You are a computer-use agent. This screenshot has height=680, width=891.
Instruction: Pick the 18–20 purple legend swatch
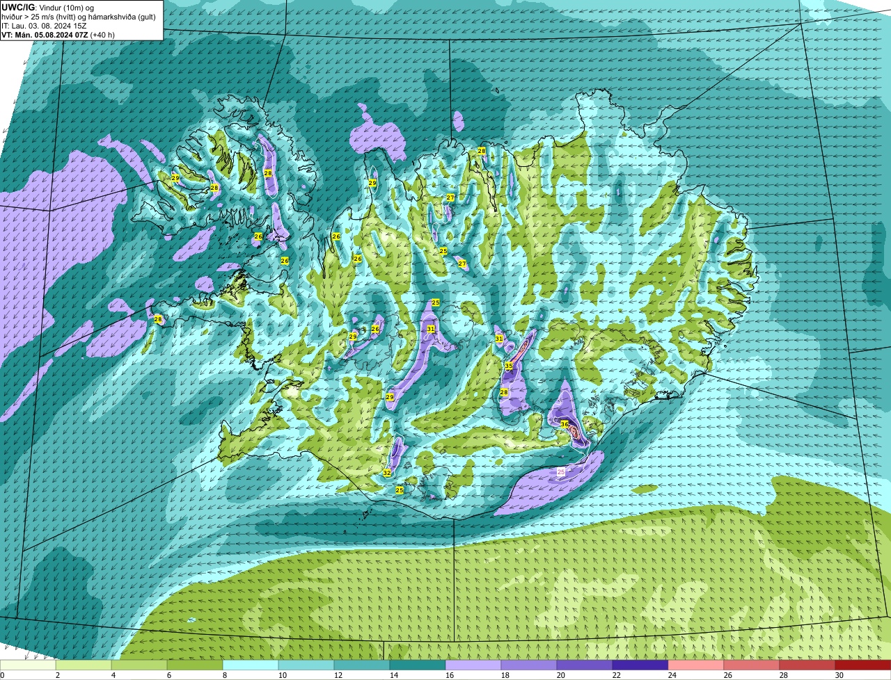(x=529, y=665)
